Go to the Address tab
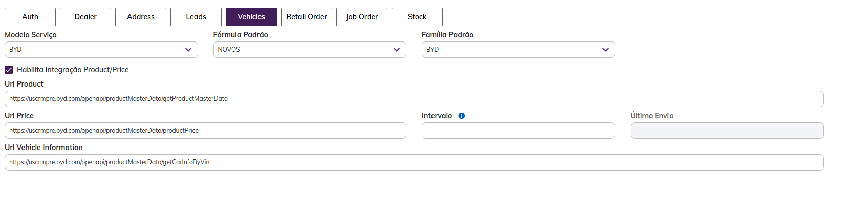The width and height of the screenshot is (863, 210). tap(141, 17)
